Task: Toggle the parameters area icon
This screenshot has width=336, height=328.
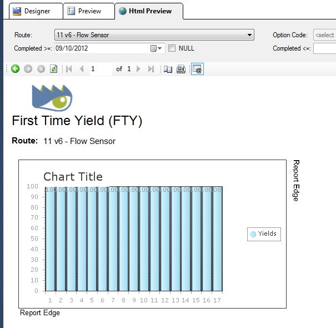Action: 197,69
